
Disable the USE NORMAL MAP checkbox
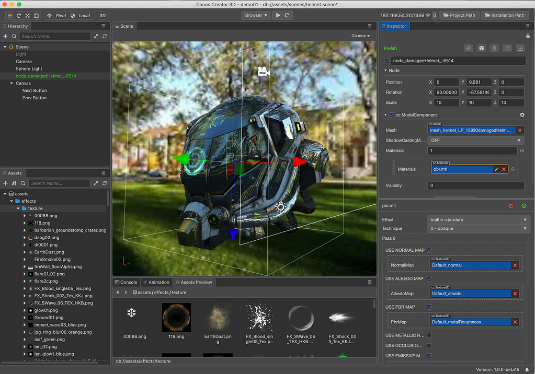(429, 250)
